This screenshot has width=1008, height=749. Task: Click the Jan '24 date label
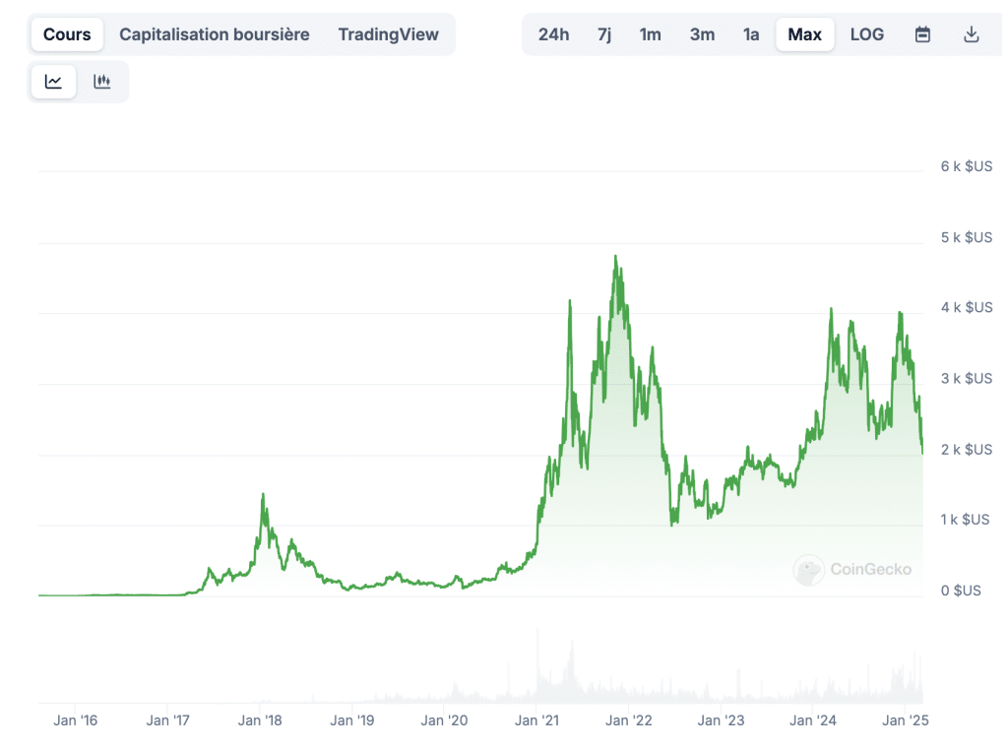pos(812,720)
